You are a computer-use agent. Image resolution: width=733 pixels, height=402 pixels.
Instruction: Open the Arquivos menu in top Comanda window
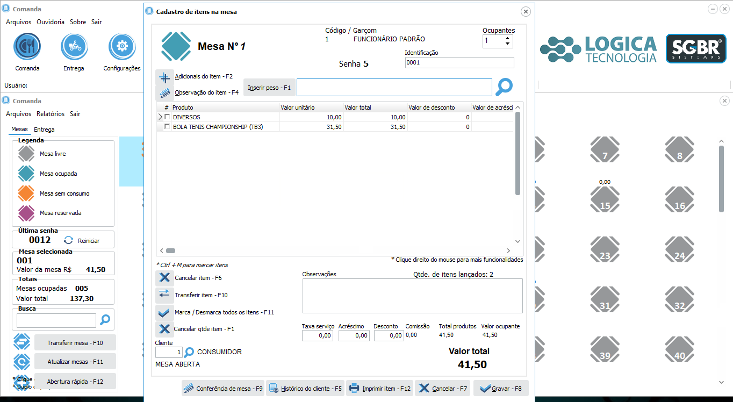tap(18, 22)
